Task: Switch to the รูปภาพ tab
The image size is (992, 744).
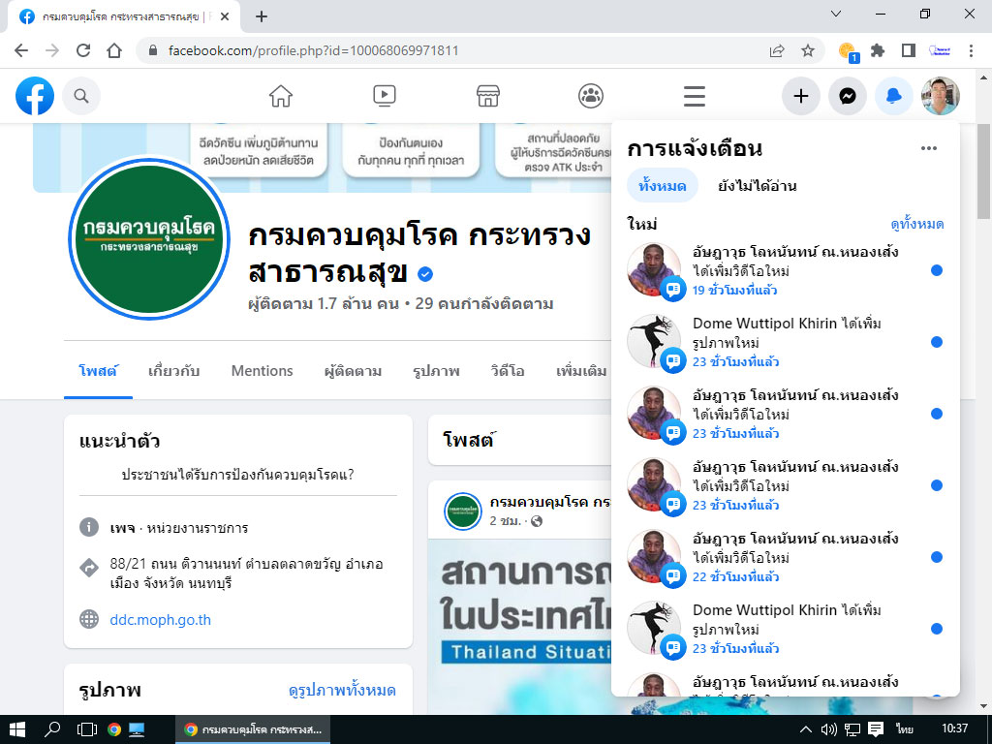Action: click(436, 371)
